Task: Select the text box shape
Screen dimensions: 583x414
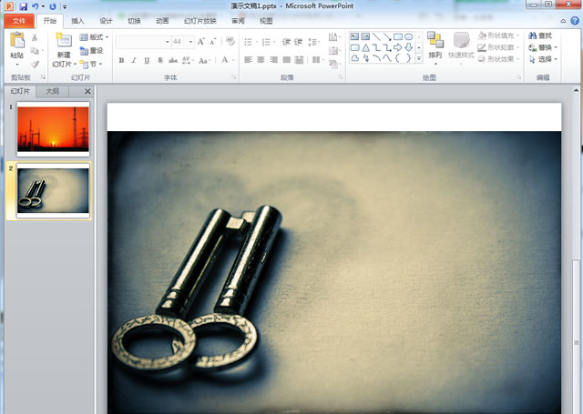Action: click(x=354, y=36)
